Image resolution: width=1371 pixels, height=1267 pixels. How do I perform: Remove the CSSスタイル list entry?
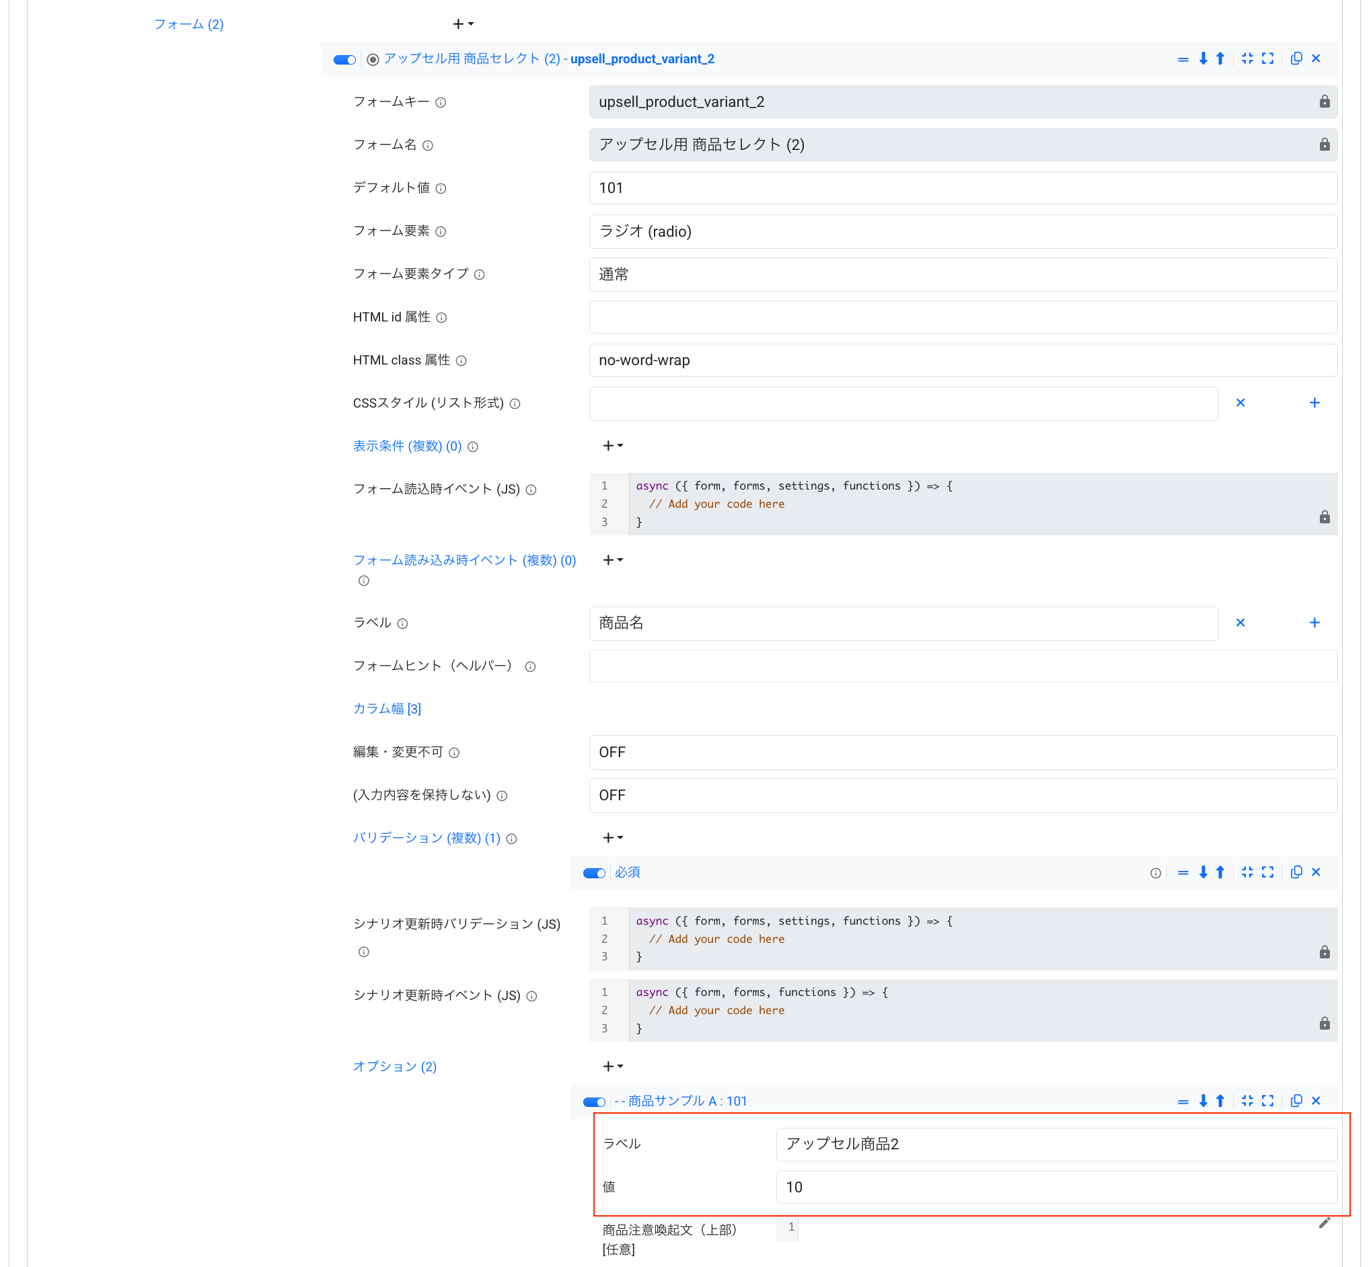pyautogui.click(x=1240, y=403)
